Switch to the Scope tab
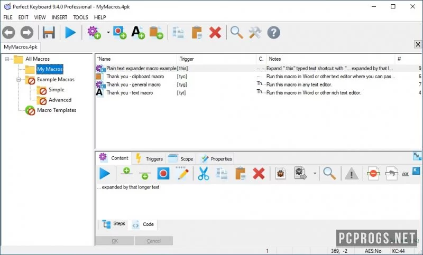The width and height of the screenshot is (423, 255). [180, 158]
